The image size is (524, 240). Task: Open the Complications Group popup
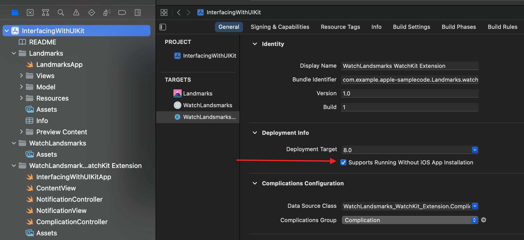pos(410,220)
